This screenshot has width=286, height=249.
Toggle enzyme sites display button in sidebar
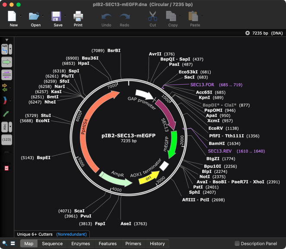point(5,49)
